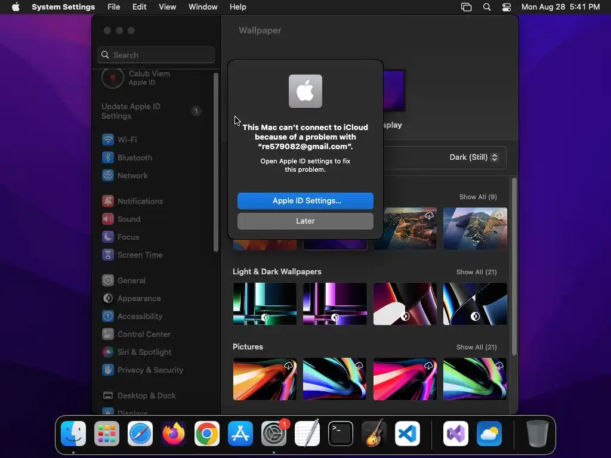This screenshot has width=611, height=458.
Task: Click the sidebar vertical scrollbar
Action: (216, 162)
